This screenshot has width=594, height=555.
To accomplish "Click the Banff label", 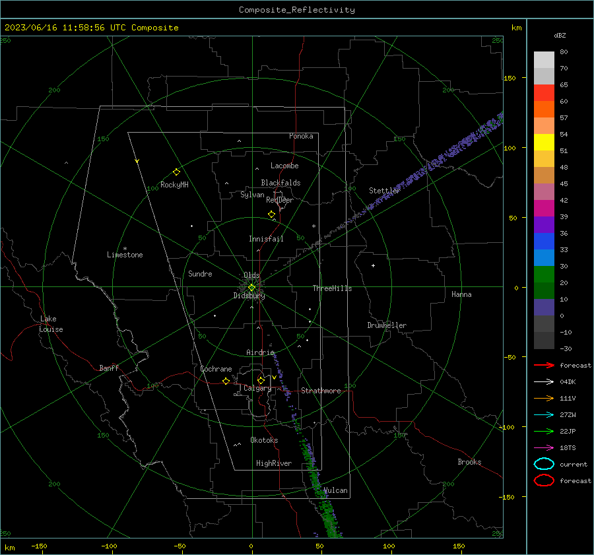I will pyautogui.click(x=109, y=368).
